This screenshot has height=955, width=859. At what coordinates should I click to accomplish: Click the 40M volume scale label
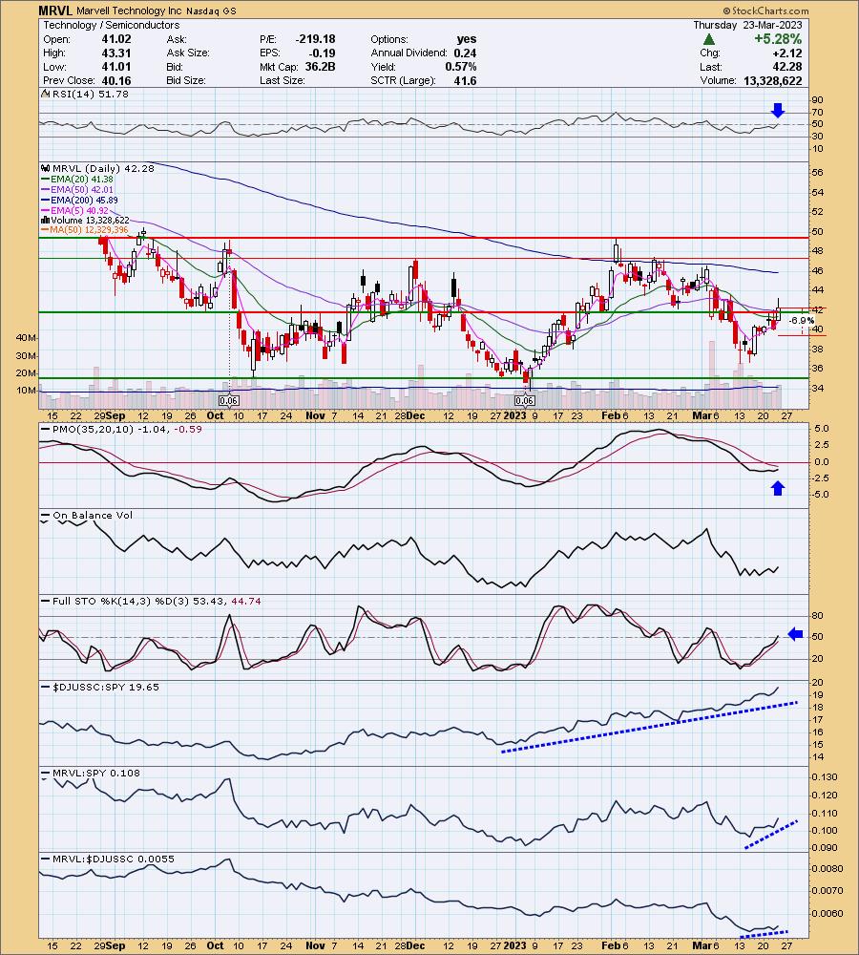[x=26, y=337]
